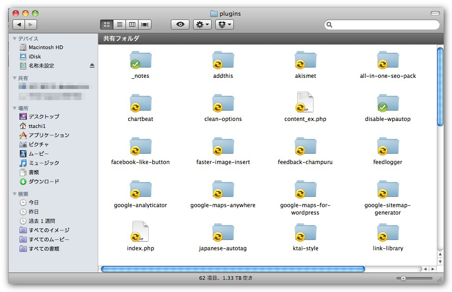
Task: Eject the 名称未設定 volume
Action: [x=92, y=66]
